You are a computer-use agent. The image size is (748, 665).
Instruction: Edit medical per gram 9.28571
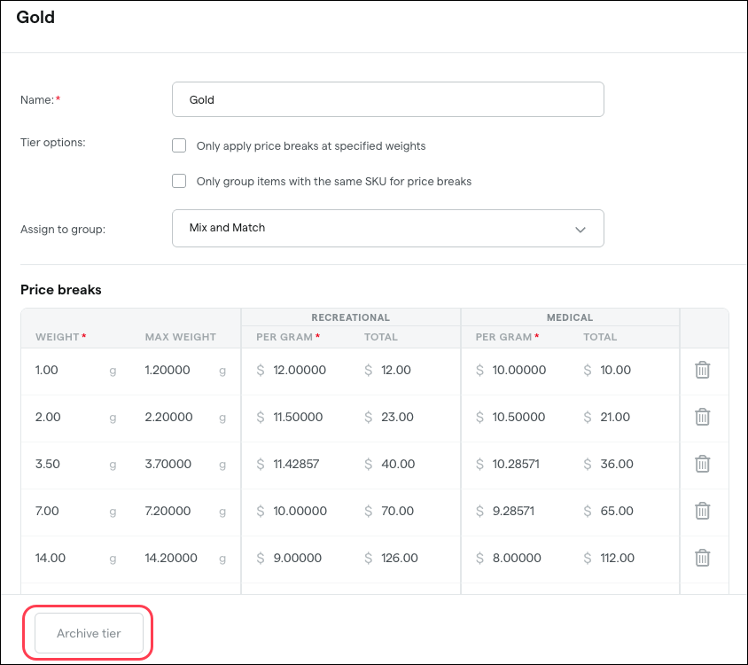[513, 511]
